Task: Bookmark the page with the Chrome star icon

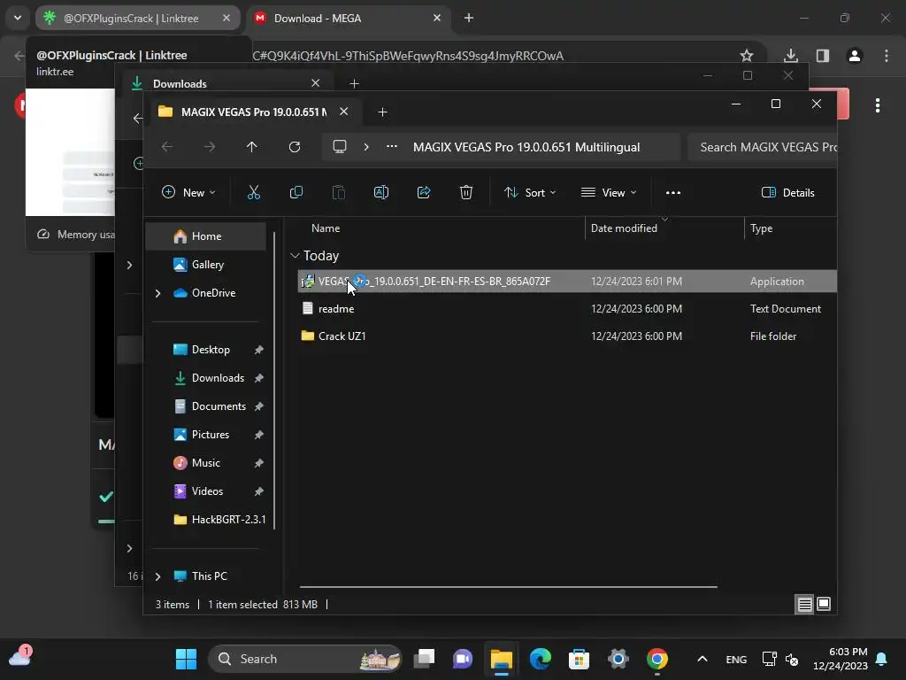Action: pos(747,56)
